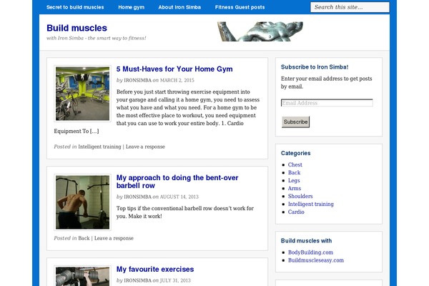Go to 'About Iron Simba' page

coord(179,7)
